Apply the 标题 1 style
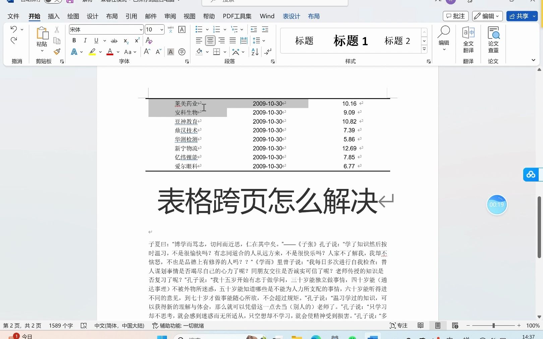543x339 pixels. pyautogui.click(x=351, y=41)
